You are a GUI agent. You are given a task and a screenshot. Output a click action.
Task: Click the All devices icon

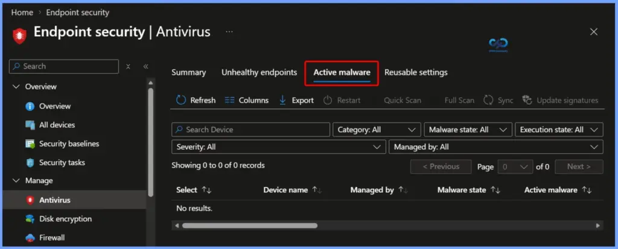pyautogui.click(x=30, y=125)
